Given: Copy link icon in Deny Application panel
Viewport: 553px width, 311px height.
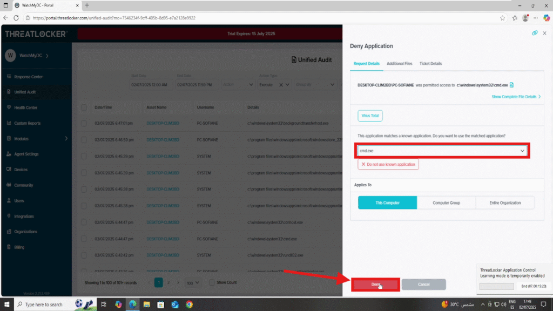Looking at the screenshot, I should tap(535, 33).
